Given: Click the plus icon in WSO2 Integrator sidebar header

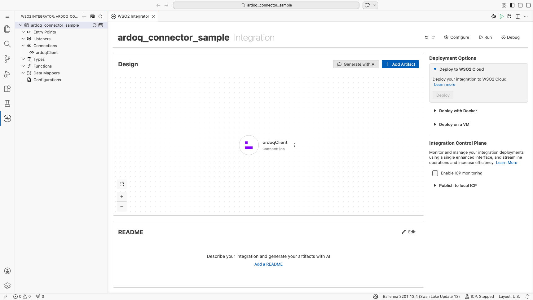Looking at the screenshot, I should (84, 16).
